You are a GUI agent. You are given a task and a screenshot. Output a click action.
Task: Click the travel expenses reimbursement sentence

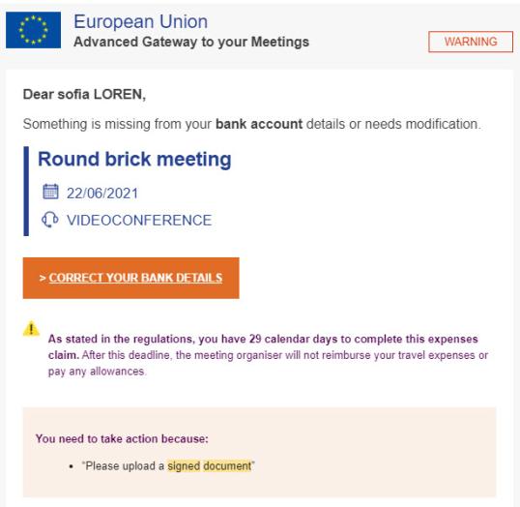coord(268,363)
